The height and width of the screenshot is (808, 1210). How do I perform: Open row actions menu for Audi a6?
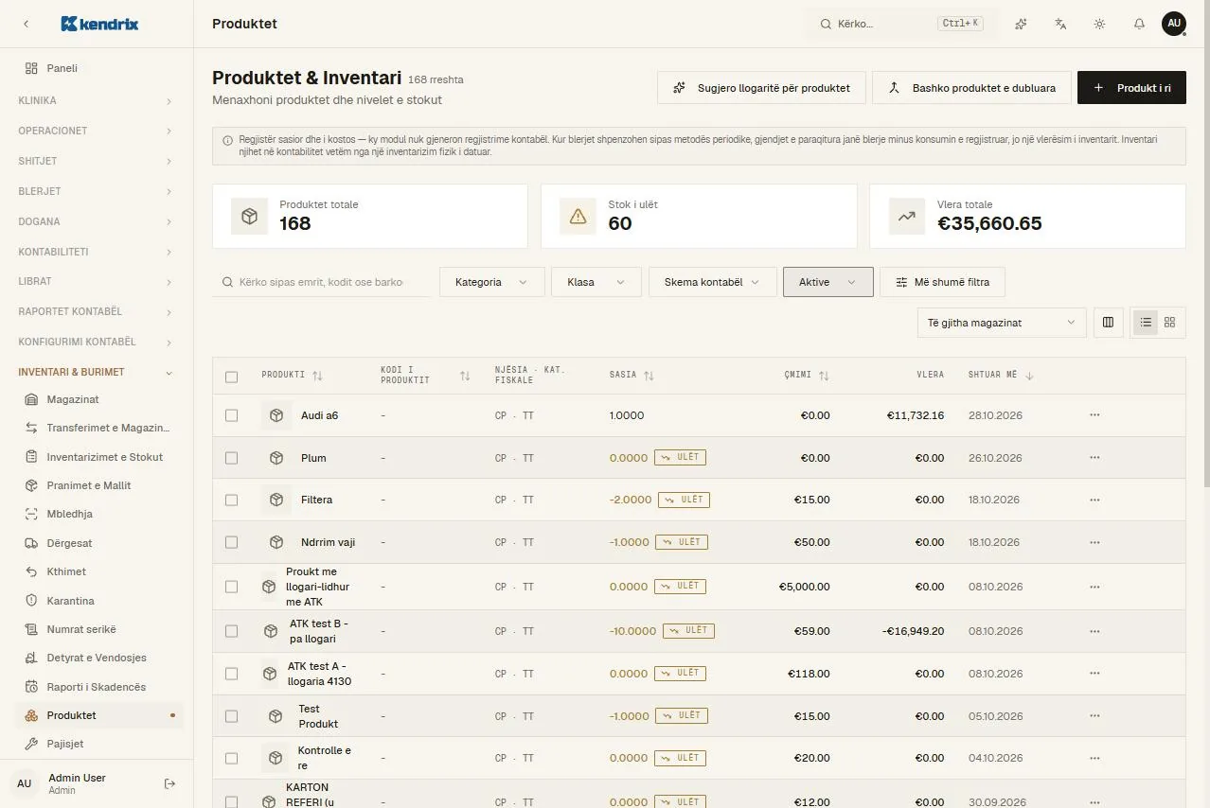coord(1094,415)
